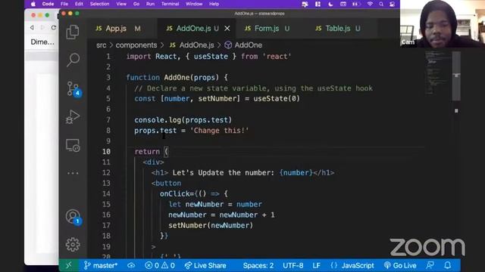
Task: Change file encoding UTF-8
Action: [293, 265]
